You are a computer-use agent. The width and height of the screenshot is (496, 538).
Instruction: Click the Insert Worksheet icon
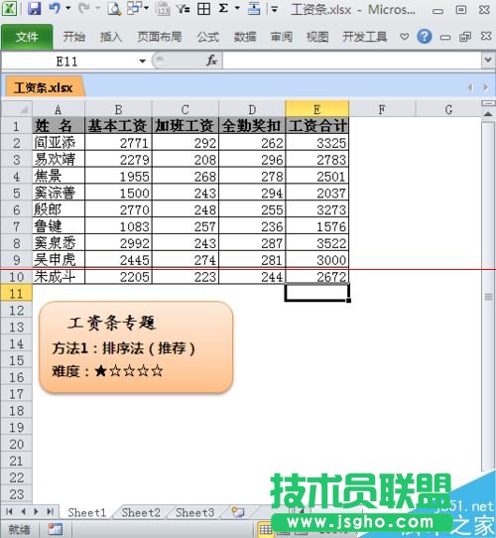click(x=238, y=512)
